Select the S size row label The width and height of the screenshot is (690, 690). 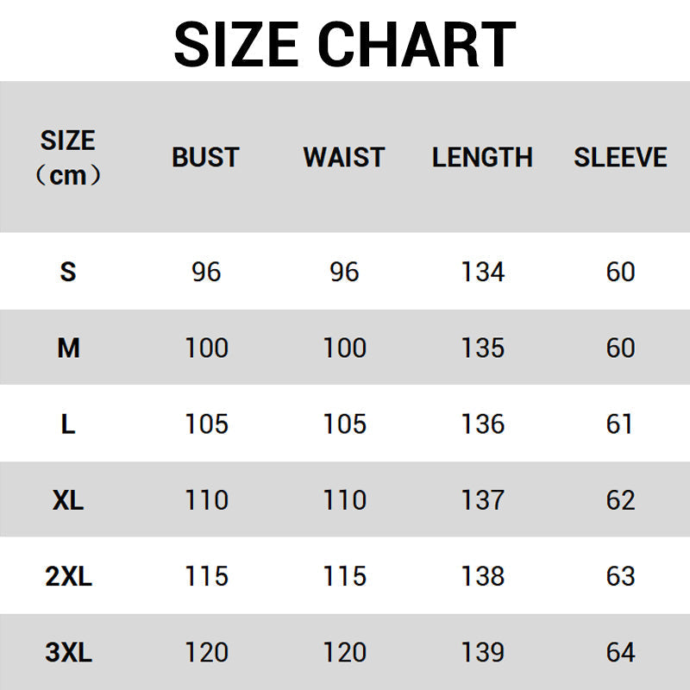pos(68,272)
